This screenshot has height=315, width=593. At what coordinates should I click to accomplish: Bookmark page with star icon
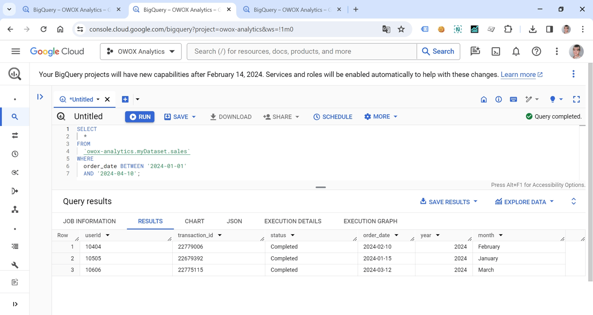[x=401, y=29]
